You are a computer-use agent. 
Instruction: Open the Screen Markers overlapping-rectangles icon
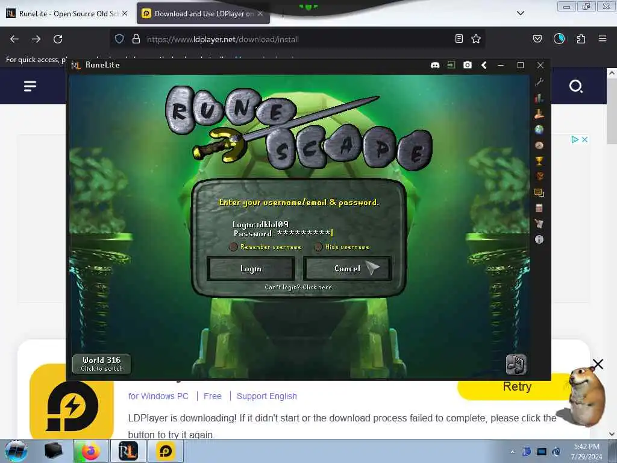(539, 192)
